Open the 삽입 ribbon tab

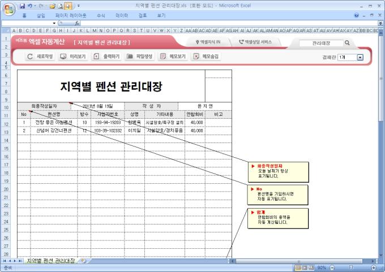pos(41,15)
